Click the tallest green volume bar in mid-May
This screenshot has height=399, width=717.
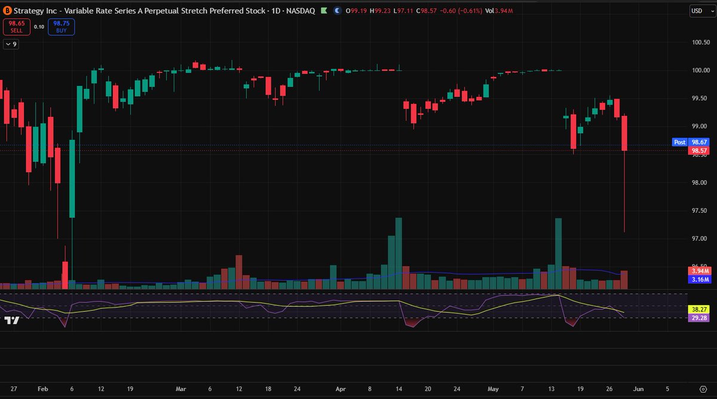click(558, 254)
